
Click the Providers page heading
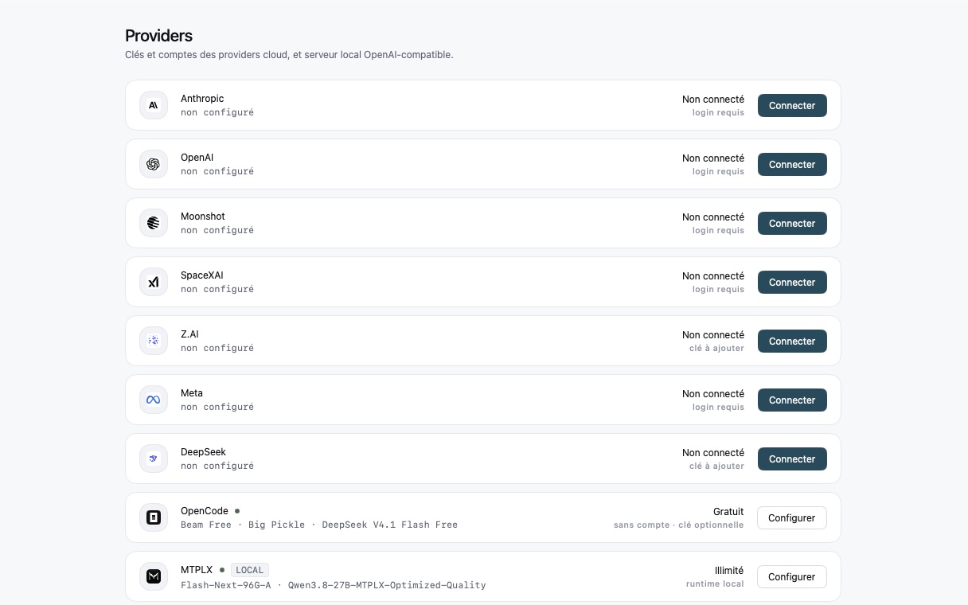[159, 36]
